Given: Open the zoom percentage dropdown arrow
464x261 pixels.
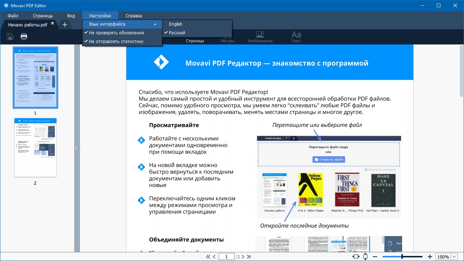Looking at the screenshot, I should tap(454, 257).
